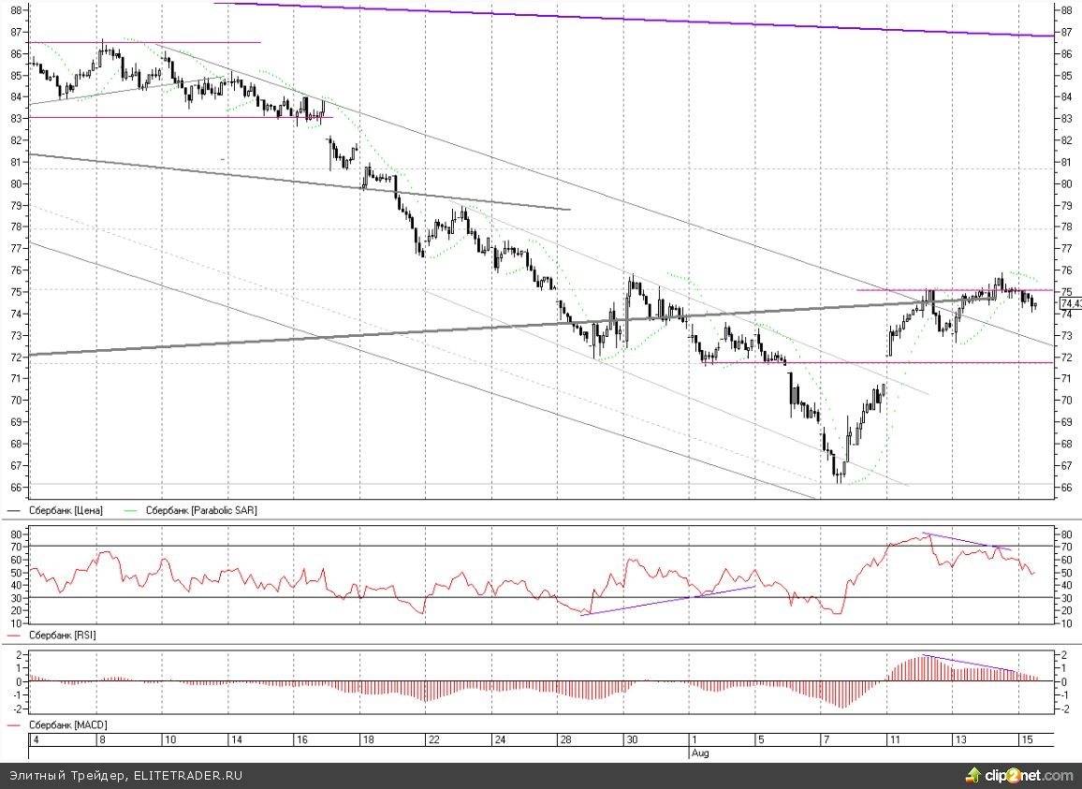The height and width of the screenshot is (789, 1082).
Task: Click the lowest MACD histogram trough
Action: pos(840,706)
